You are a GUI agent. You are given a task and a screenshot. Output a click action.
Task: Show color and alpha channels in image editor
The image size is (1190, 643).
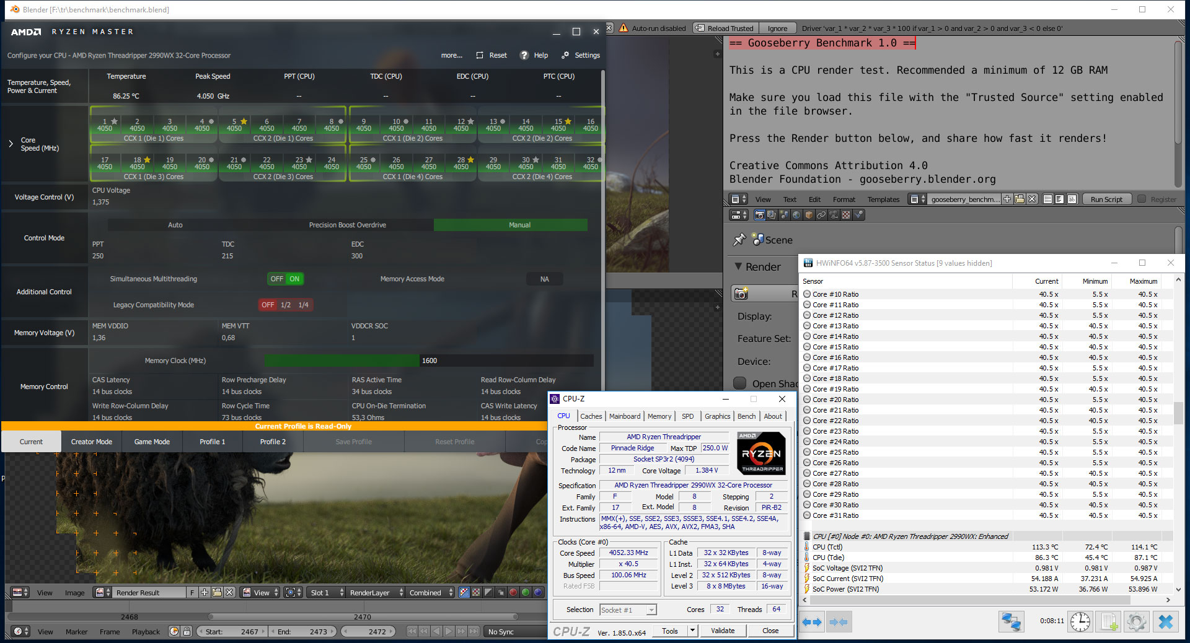point(464,592)
